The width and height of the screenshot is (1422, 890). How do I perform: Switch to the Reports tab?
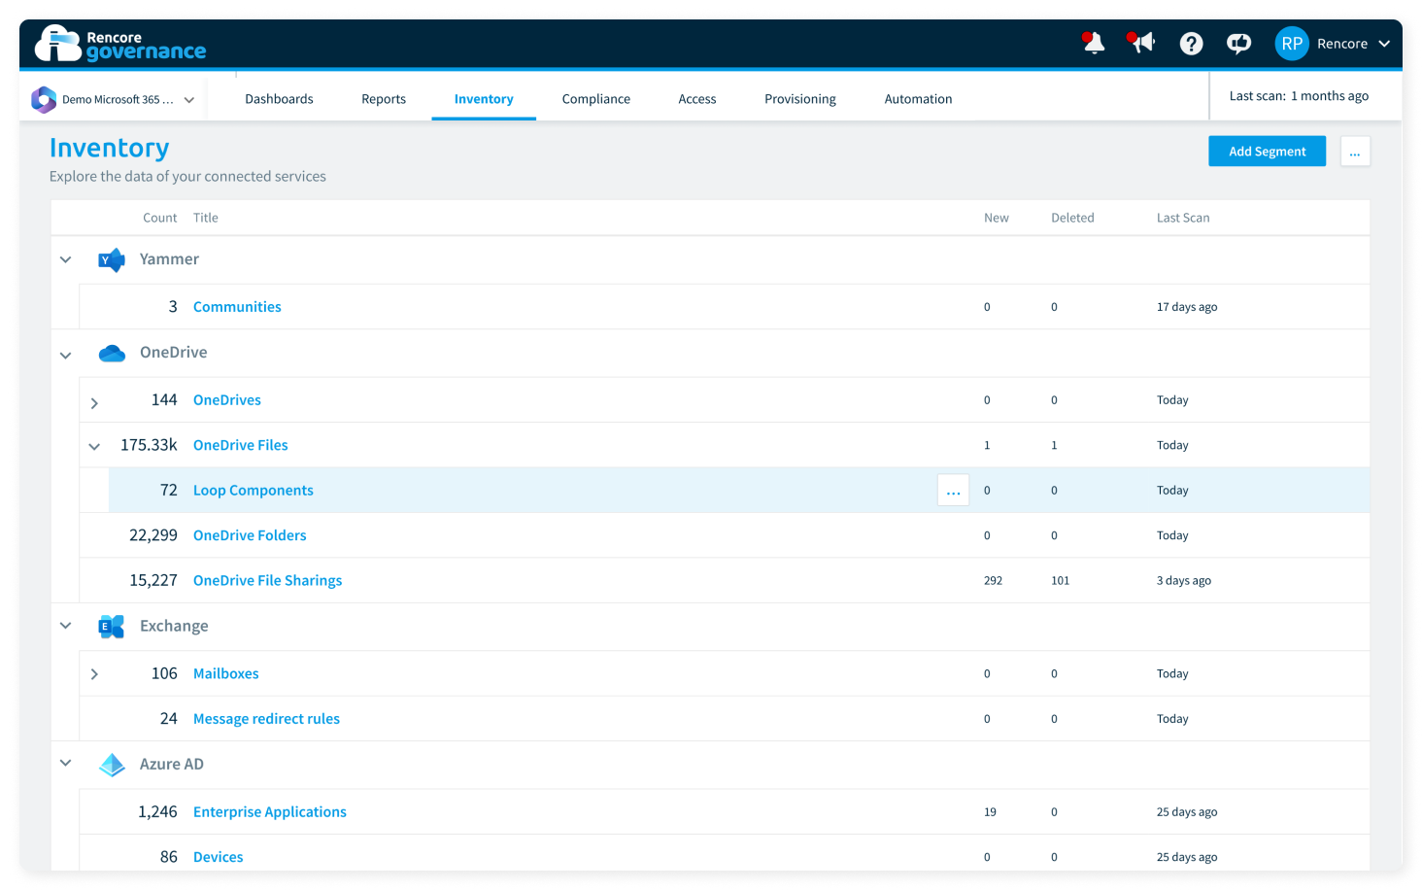click(384, 99)
